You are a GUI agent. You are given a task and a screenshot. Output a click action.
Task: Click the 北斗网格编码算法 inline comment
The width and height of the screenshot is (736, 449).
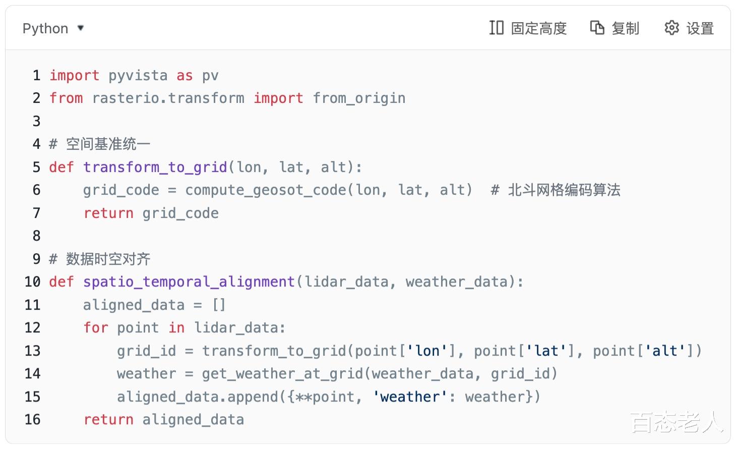coord(564,190)
